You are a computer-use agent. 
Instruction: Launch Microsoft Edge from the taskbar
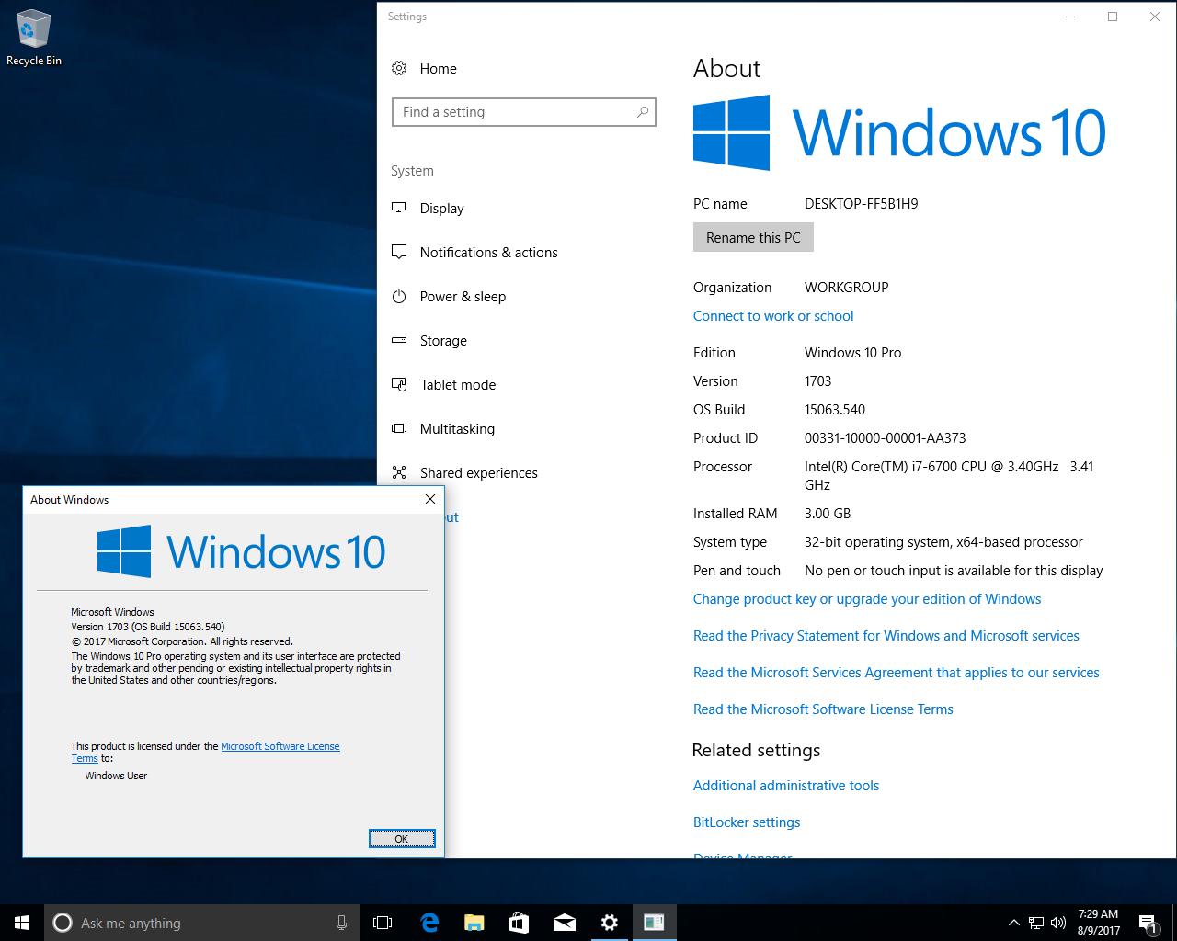coord(429,923)
